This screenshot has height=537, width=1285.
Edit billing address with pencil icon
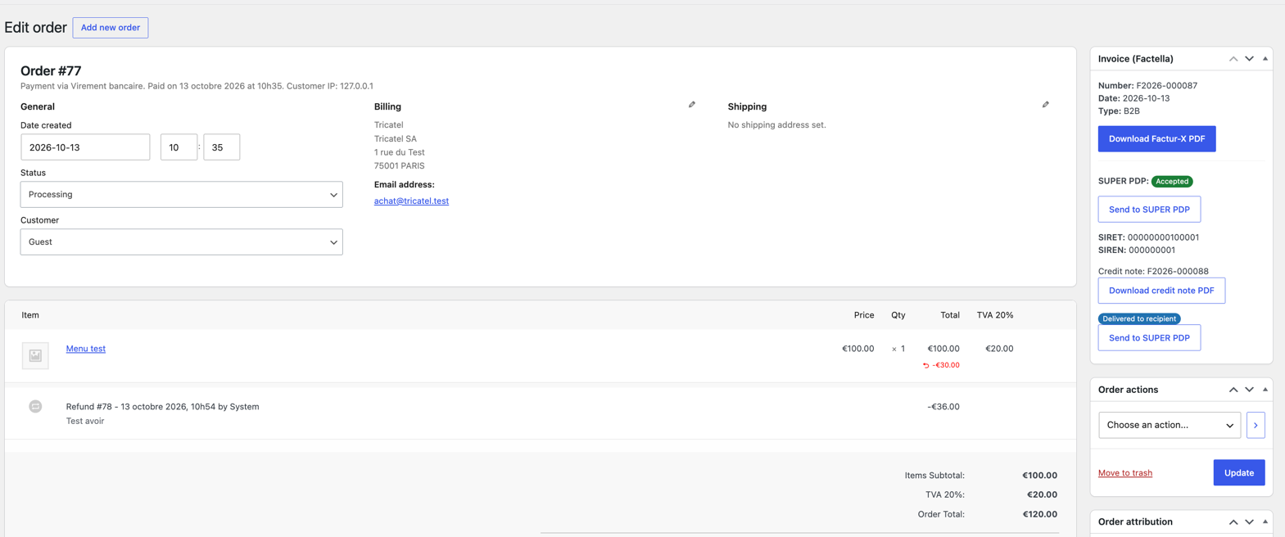click(692, 105)
